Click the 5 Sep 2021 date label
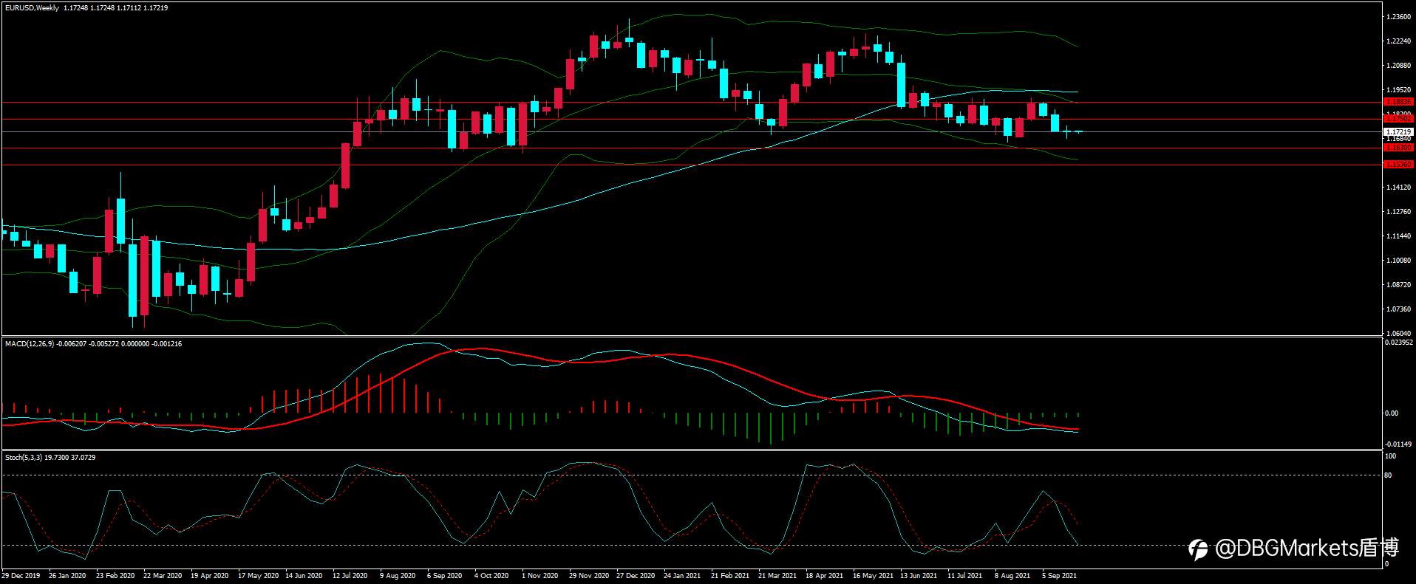 coord(1060,575)
